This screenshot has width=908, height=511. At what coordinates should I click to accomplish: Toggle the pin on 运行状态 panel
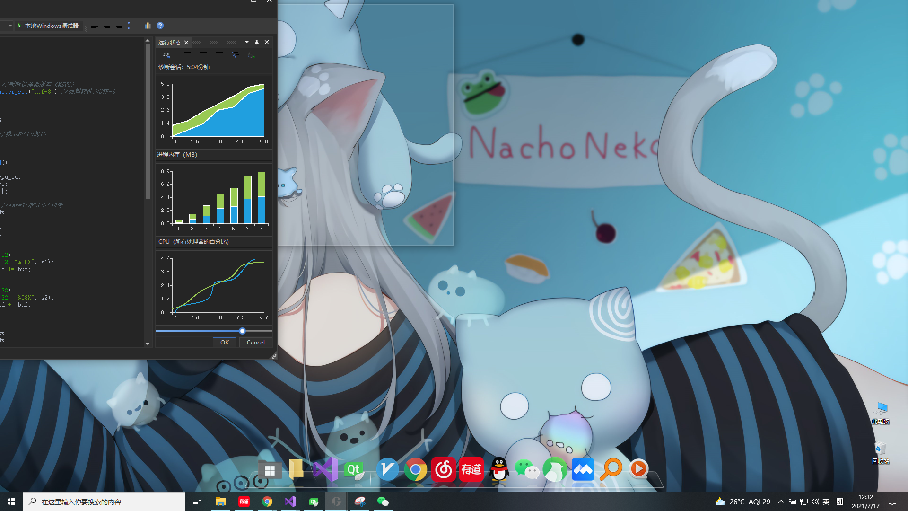(257, 42)
